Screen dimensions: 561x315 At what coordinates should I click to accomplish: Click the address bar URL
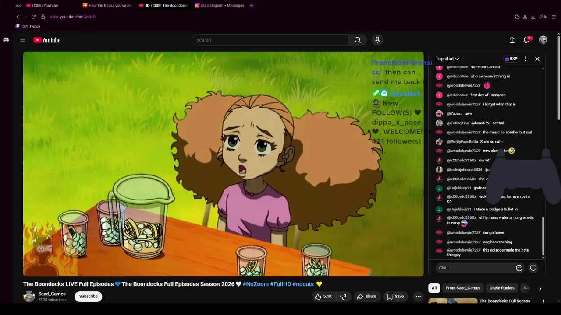(x=72, y=17)
